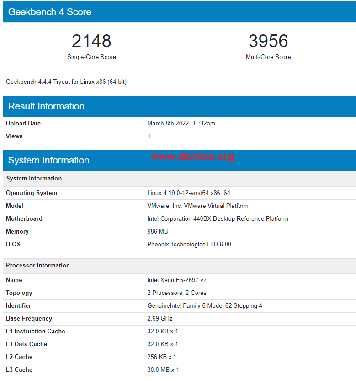The width and height of the screenshot is (356, 381).
Task: Select 'Linux 4.19.0-12-amd64 x86_64' value
Action: point(188,193)
